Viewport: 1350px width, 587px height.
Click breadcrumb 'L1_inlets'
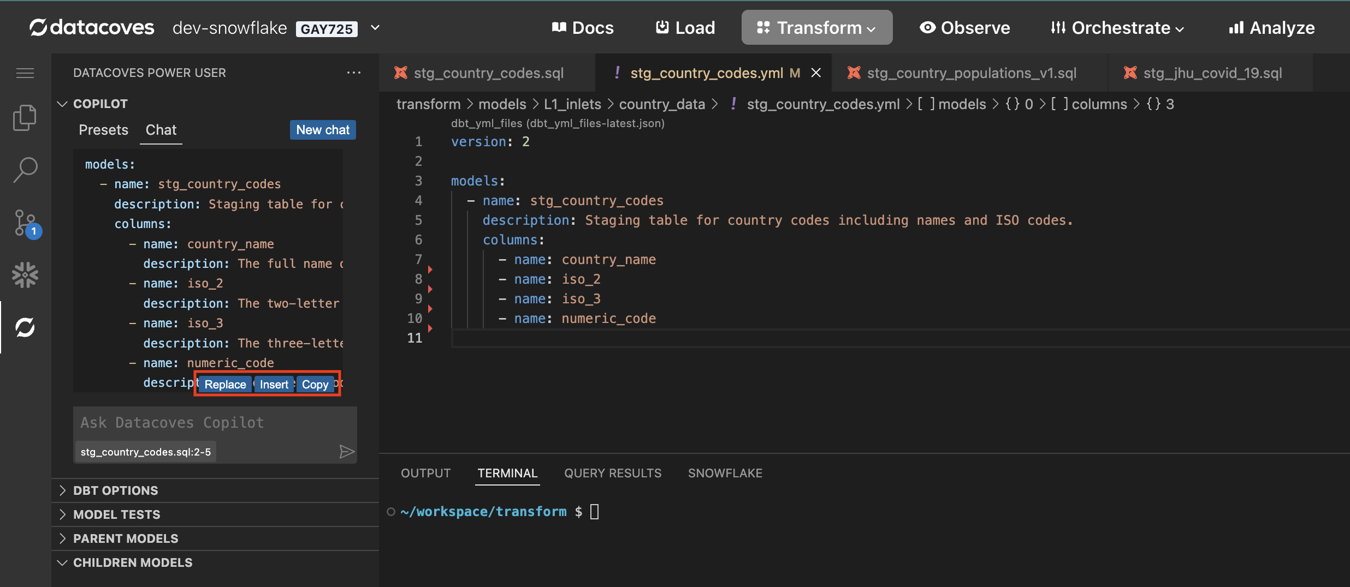(572, 104)
